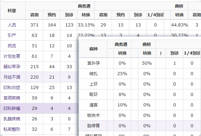The image size is (201, 136).
Task: Click the 病种 header in popup table
Action: click(x=94, y=49)
